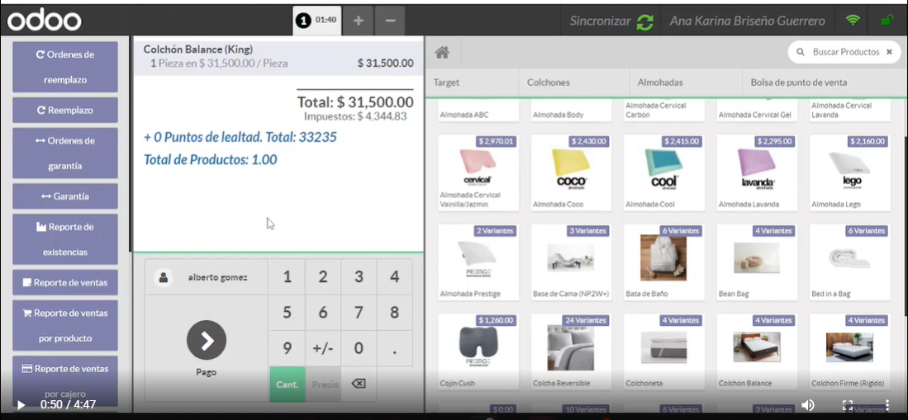908x420 pixels.
Task: Select the Colchón Balance (King) order line
Action: pyautogui.click(x=278, y=57)
